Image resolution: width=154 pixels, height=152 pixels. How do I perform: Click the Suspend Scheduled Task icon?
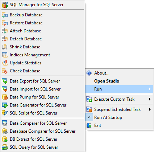[89, 109]
